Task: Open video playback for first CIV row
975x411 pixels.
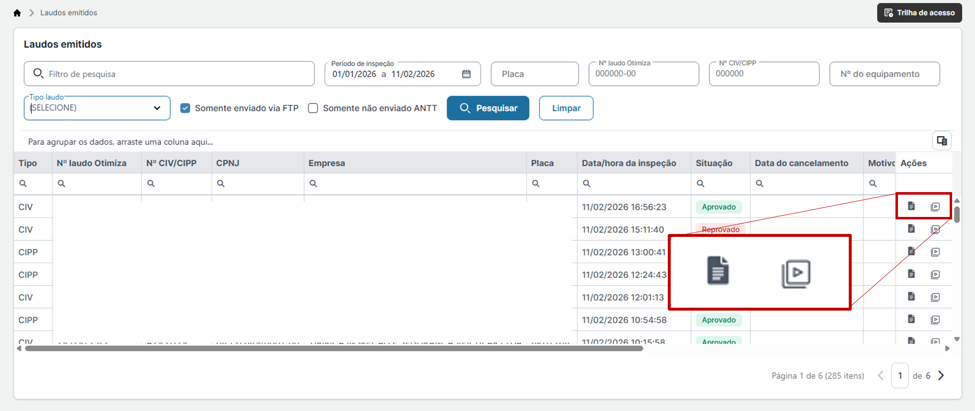Action: [x=935, y=207]
